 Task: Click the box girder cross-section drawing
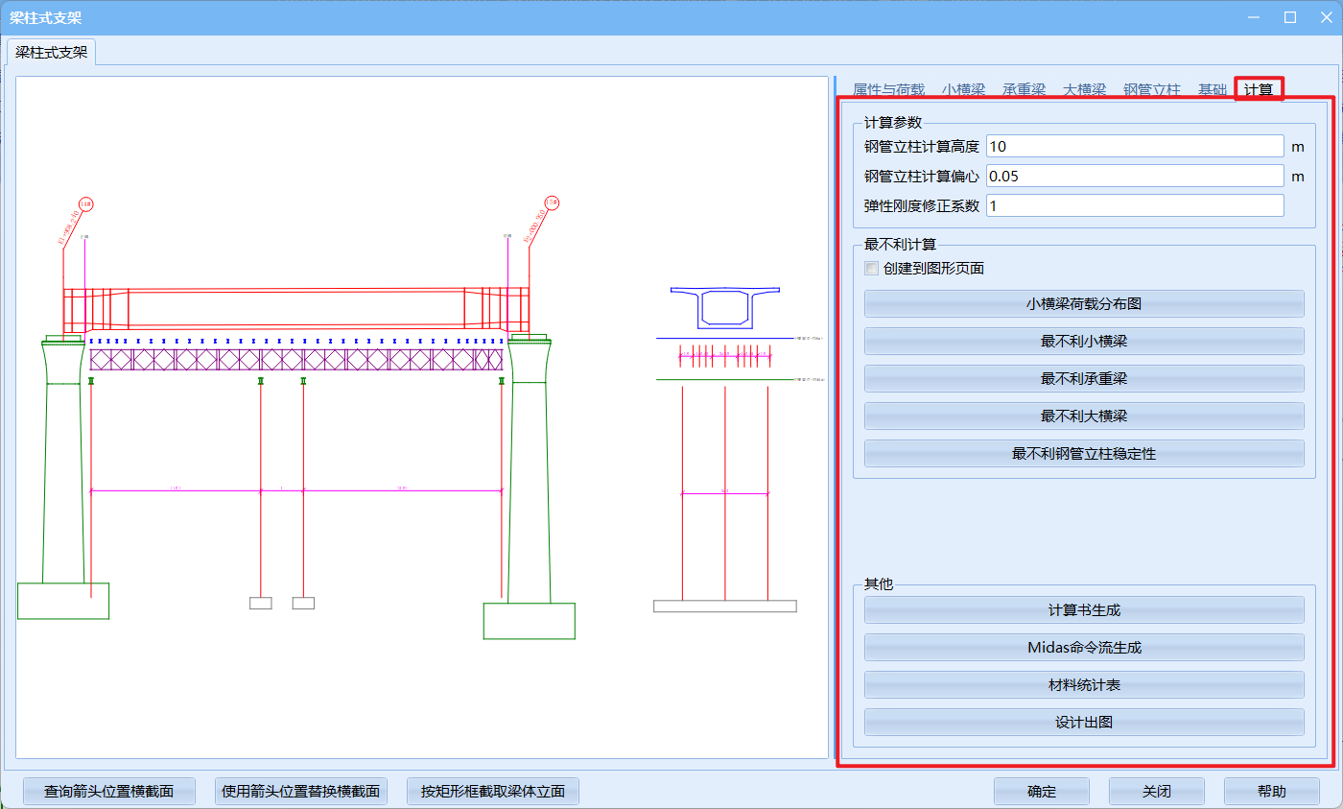724,307
